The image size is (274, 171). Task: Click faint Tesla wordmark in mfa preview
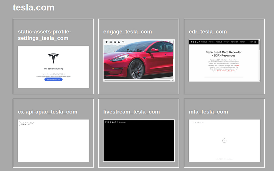click(198, 122)
